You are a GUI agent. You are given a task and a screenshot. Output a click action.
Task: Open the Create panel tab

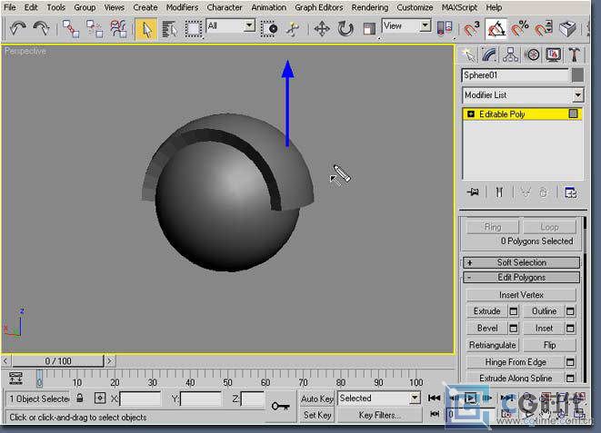(x=468, y=54)
